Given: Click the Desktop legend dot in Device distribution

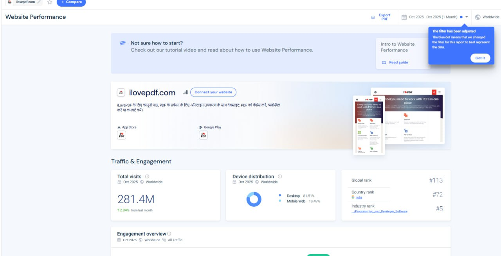Looking at the screenshot, I should coord(280,195).
